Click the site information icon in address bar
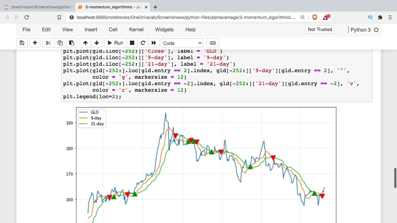The width and height of the screenshot is (397, 223). pos(72,17)
